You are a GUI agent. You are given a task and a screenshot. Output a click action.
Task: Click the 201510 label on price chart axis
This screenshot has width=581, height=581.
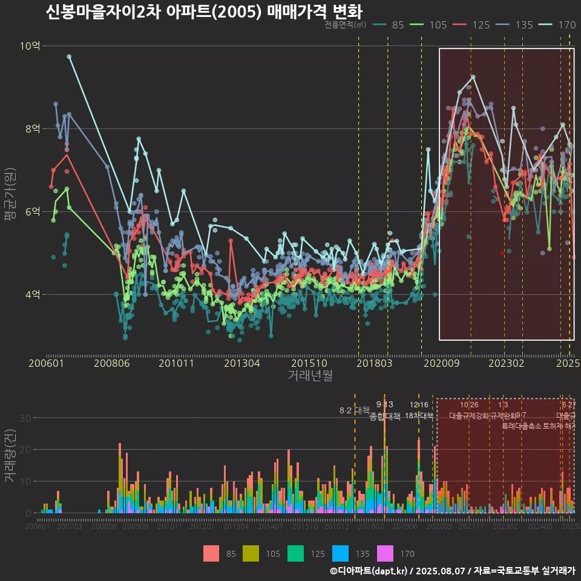tap(309, 363)
